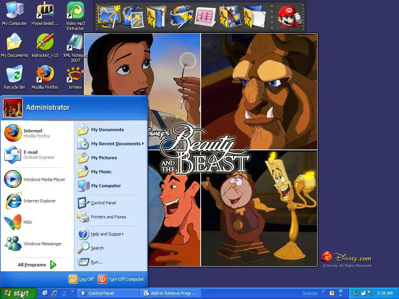This screenshot has height=299, width=399.
Task: Launch Windows Media Player from Start menu
Action: [x=37, y=179]
